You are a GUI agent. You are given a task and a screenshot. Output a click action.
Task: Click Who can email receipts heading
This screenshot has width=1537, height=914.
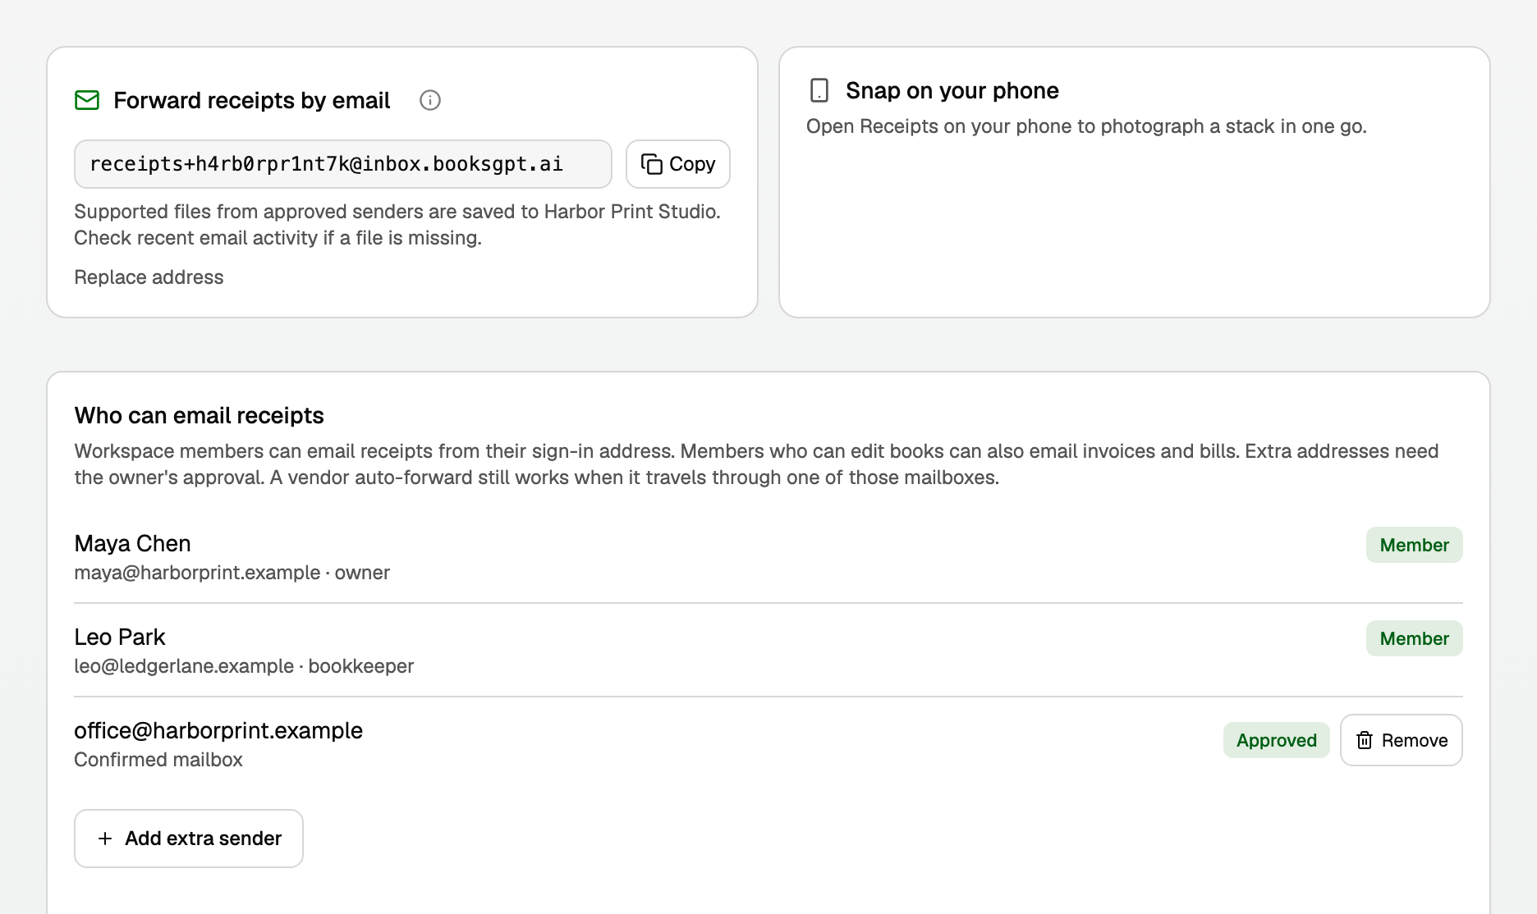pos(200,415)
